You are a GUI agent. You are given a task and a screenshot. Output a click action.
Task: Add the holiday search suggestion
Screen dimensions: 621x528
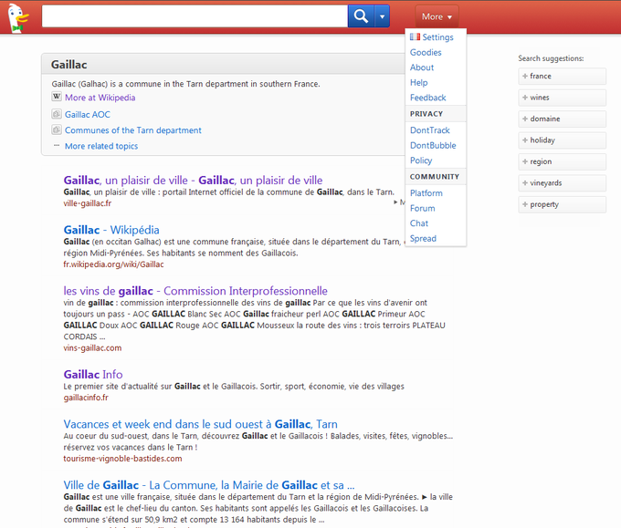point(562,140)
